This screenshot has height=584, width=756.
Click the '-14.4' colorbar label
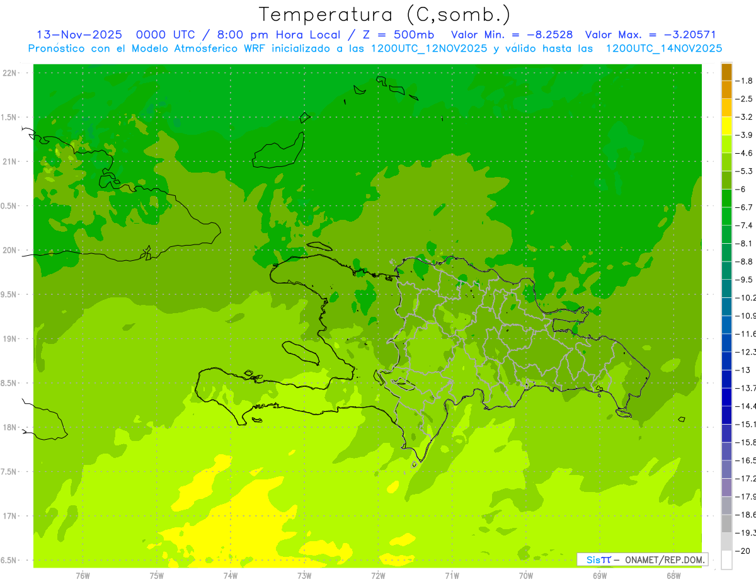747,406
